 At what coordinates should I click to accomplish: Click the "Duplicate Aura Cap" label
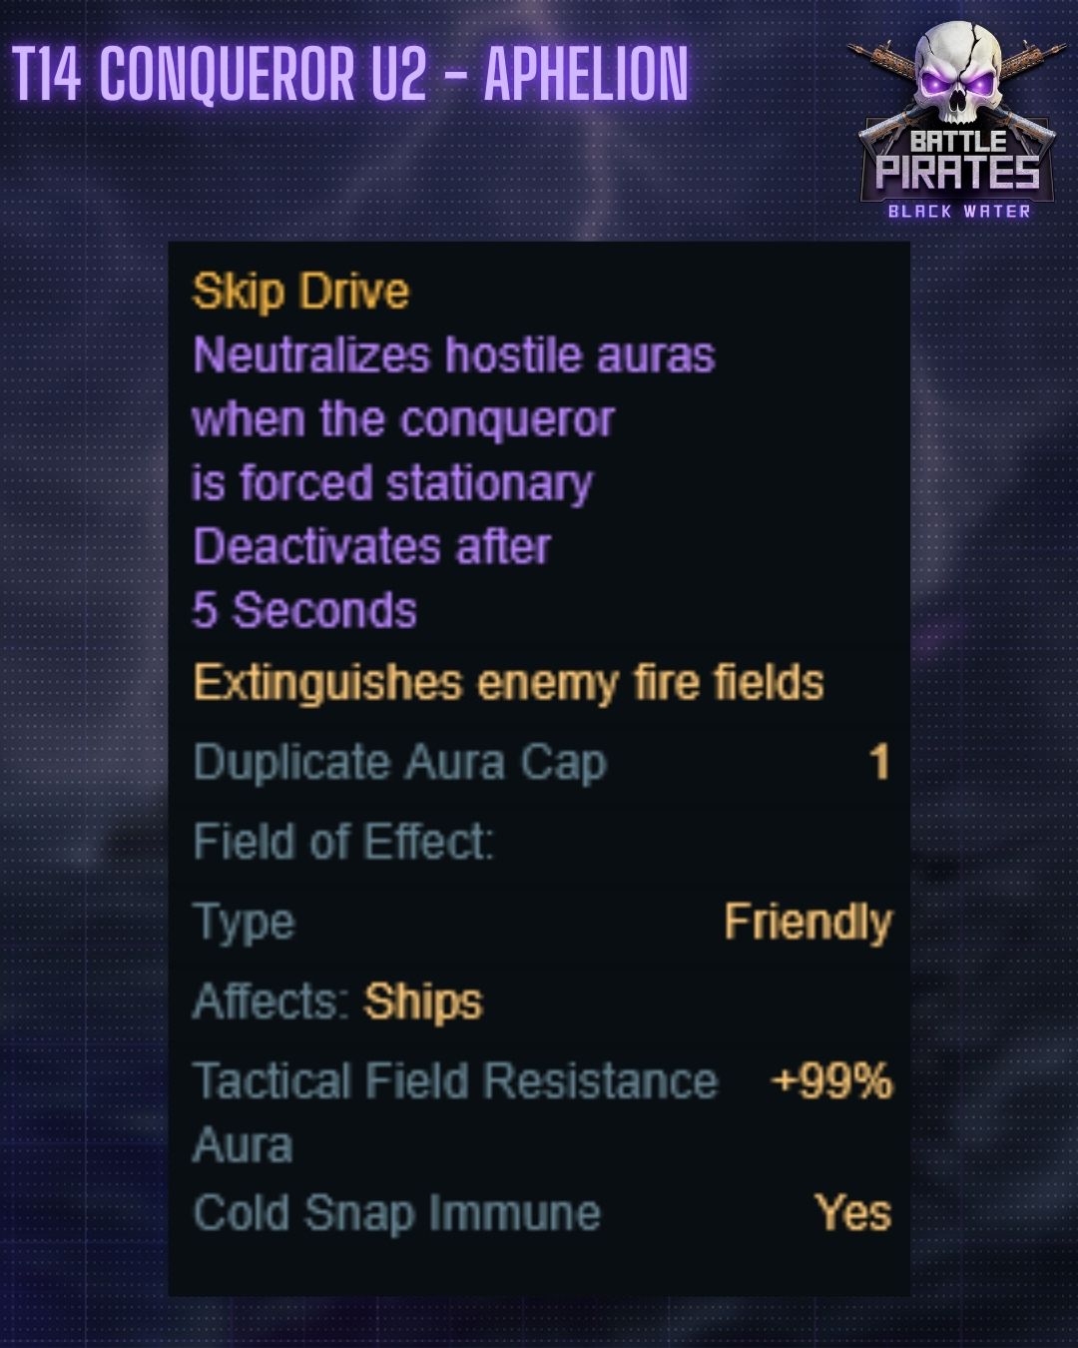click(x=399, y=763)
